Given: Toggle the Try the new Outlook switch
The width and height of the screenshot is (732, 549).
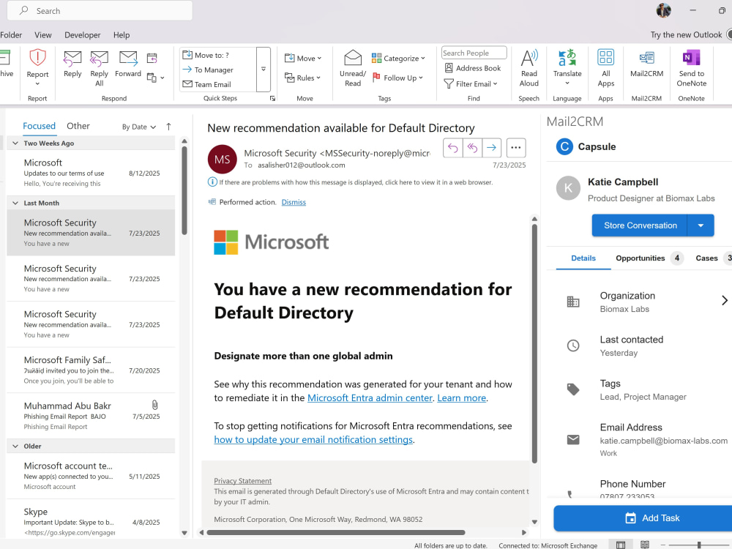Looking at the screenshot, I should point(729,34).
